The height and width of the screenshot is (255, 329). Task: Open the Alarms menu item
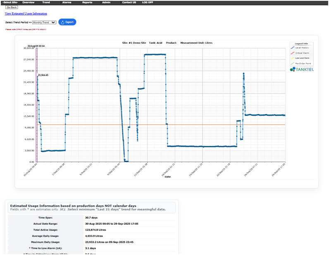[x=67, y=2]
